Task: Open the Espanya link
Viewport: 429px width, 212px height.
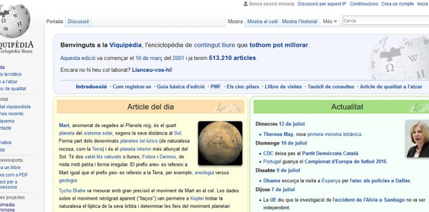Action: pos(331,181)
